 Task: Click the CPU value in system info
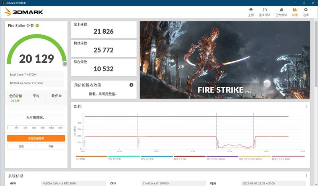(173, 183)
